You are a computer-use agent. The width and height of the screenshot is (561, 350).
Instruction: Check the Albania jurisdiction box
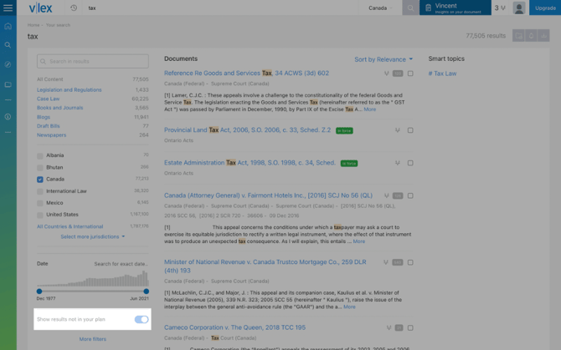pos(40,155)
